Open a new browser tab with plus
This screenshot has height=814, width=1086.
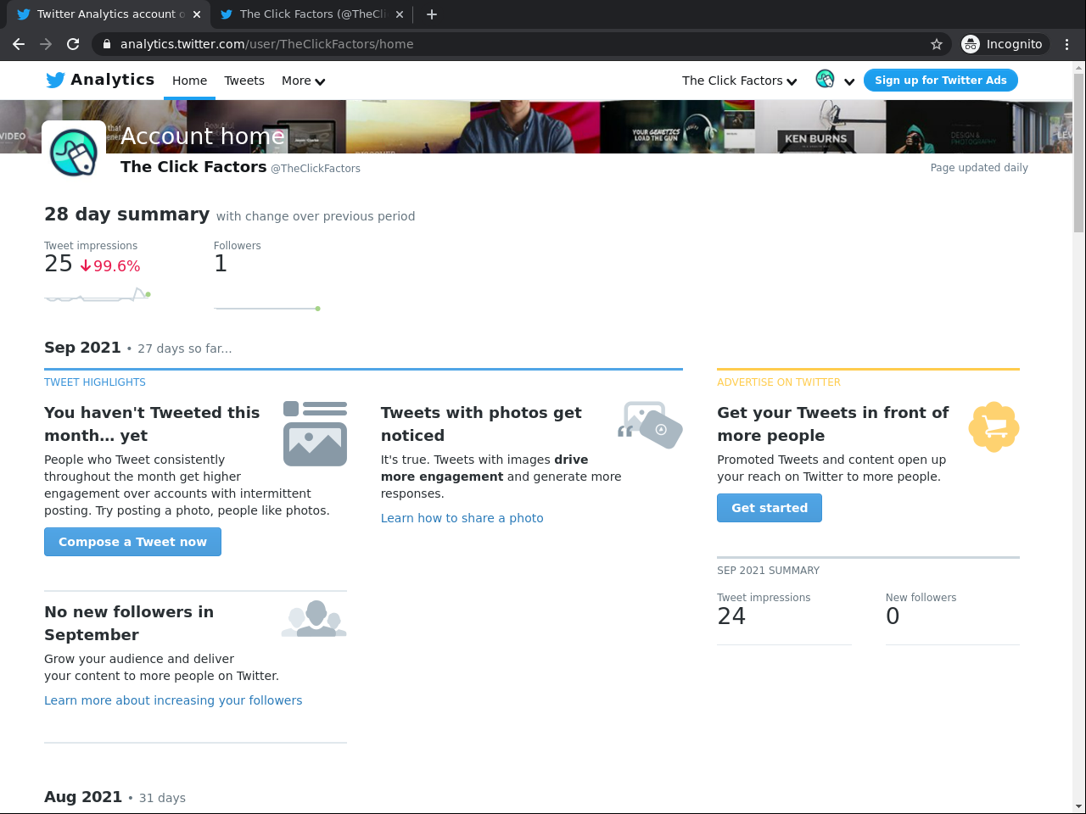(x=432, y=14)
